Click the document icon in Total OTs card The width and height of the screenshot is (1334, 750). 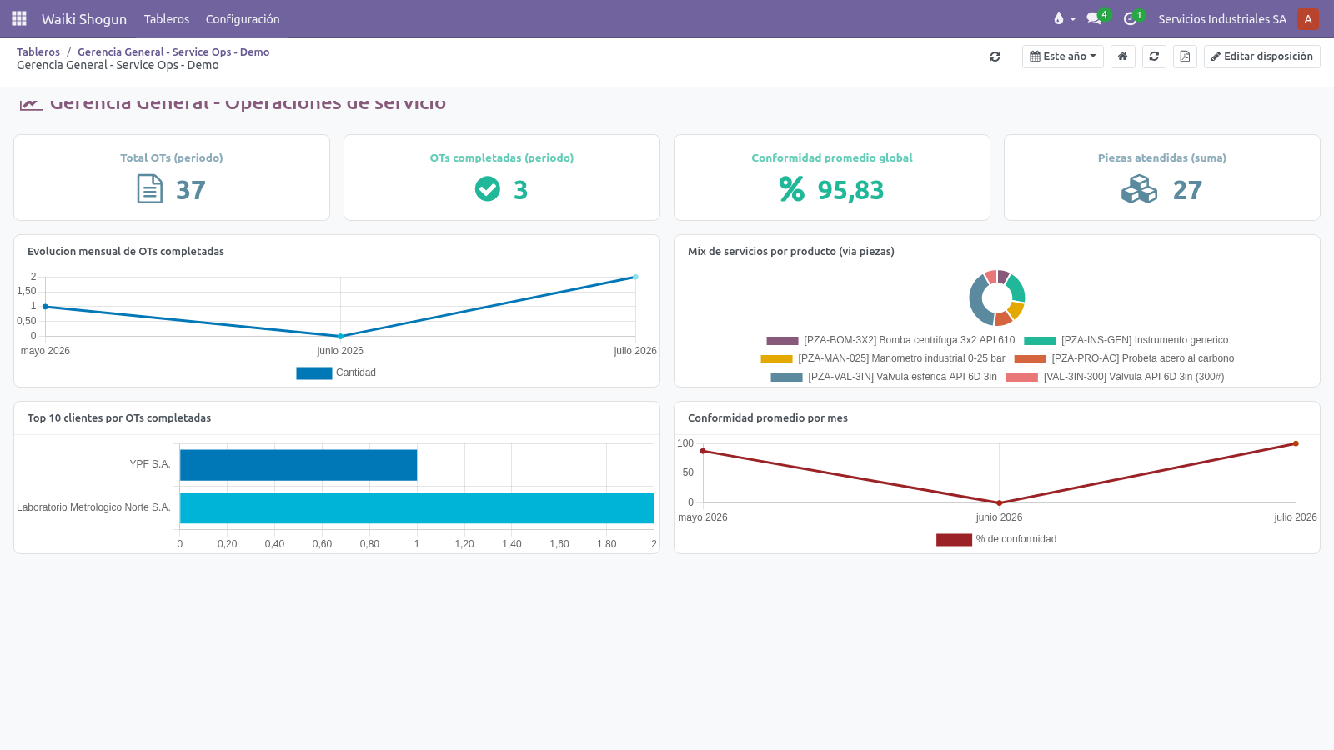150,189
